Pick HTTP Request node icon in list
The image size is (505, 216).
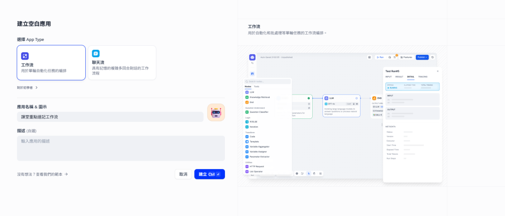247,166
